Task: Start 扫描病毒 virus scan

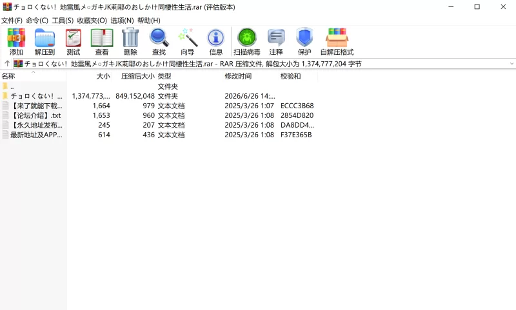Action: pyautogui.click(x=247, y=37)
